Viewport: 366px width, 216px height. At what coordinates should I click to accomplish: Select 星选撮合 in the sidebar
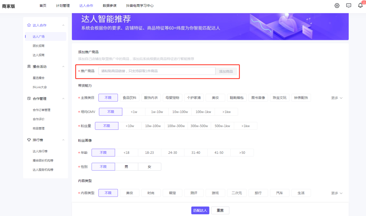[39, 78]
